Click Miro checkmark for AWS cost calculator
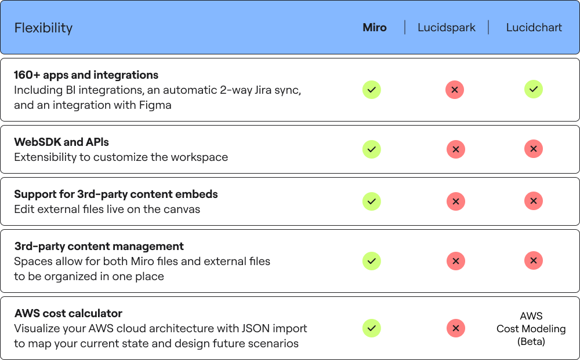The width and height of the screenshot is (580, 360). pos(372,328)
